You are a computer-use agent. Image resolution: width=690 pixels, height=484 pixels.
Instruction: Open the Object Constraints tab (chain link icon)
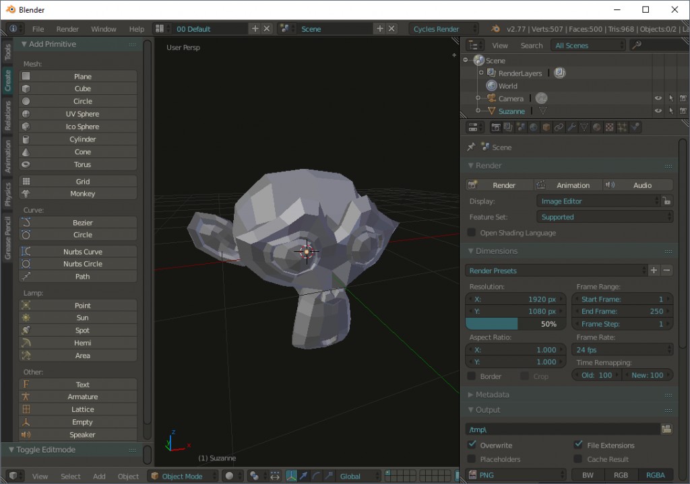pos(559,127)
